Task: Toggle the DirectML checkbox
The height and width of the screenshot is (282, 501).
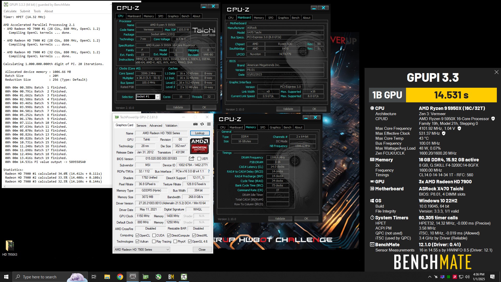Action: (x=194, y=236)
